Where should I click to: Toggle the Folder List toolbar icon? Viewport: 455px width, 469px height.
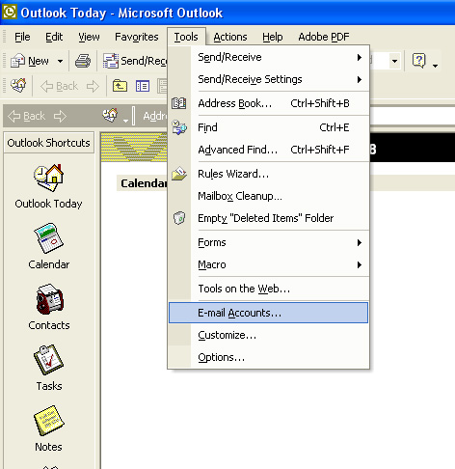(143, 86)
